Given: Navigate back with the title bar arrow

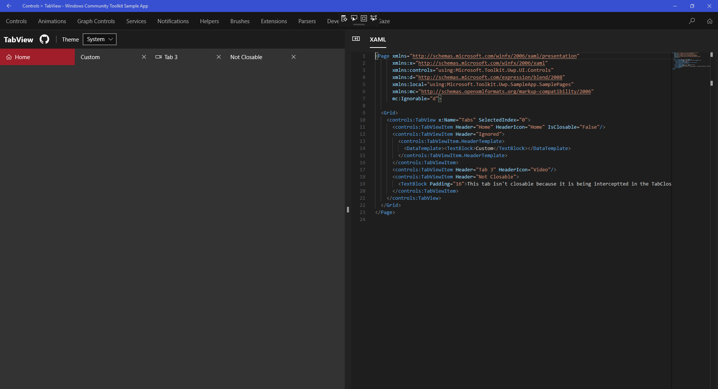Looking at the screenshot, I should [9, 6].
